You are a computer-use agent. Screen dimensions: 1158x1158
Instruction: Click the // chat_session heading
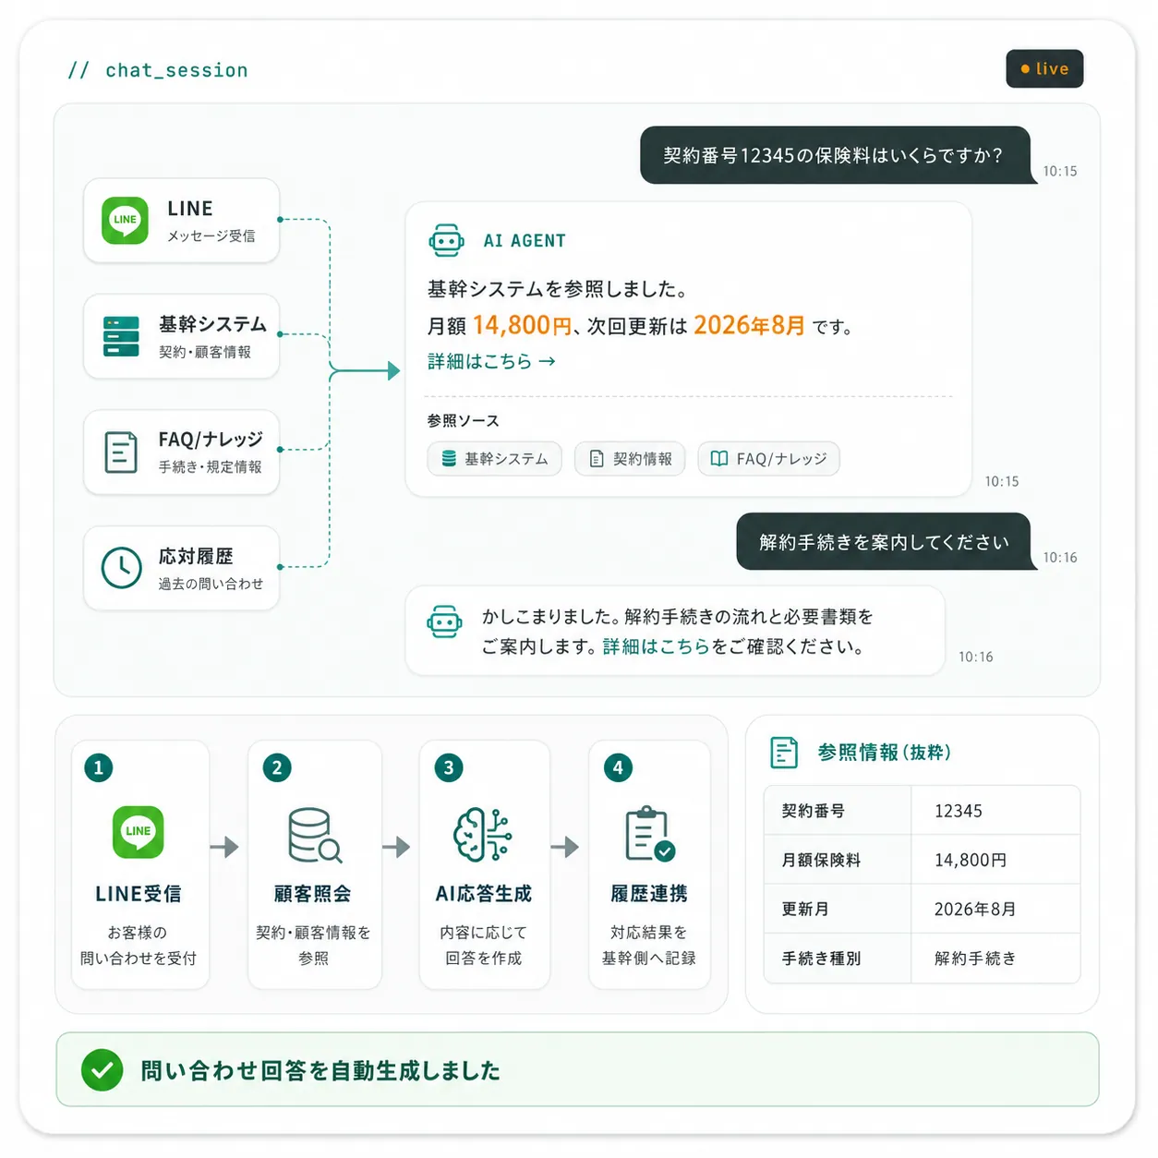coord(158,70)
